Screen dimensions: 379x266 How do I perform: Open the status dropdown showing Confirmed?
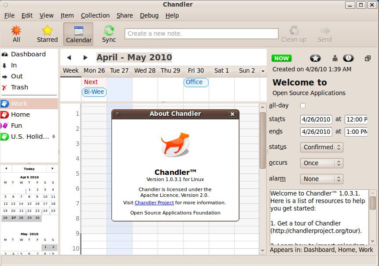(x=321, y=147)
